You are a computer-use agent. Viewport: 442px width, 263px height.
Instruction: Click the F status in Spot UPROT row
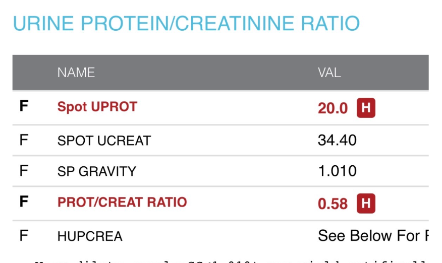(24, 107)
